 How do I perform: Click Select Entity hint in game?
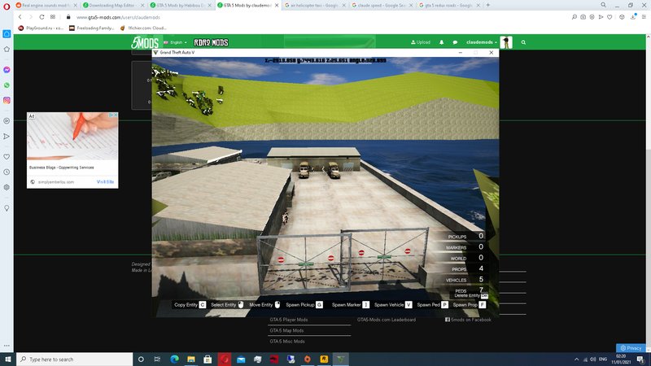tap(227, 304)
